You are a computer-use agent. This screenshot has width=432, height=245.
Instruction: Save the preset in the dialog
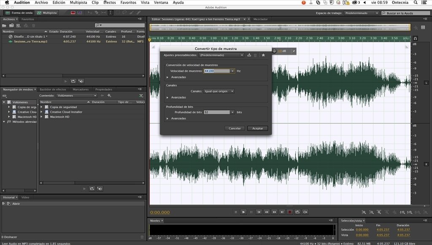click(249, 55)
